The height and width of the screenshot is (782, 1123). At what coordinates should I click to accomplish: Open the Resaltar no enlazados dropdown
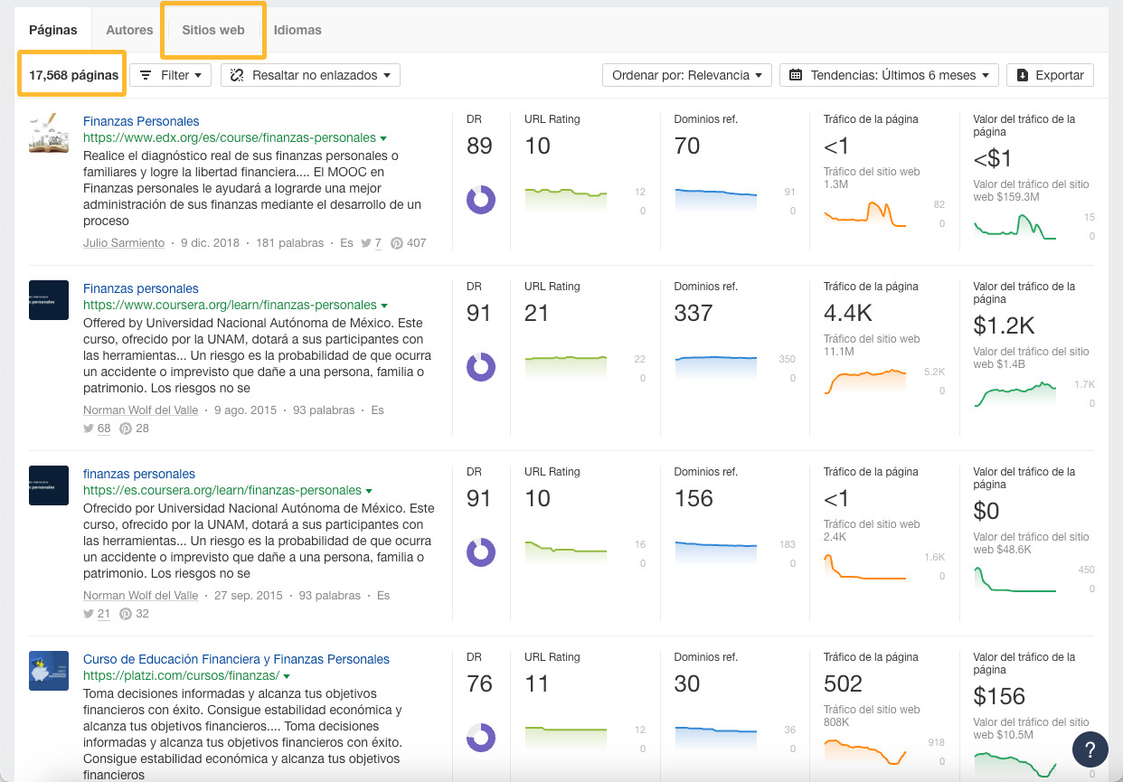pyautogui.click(x=309, y=75)
